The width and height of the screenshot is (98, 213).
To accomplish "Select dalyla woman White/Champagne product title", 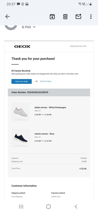I will 50,108.
